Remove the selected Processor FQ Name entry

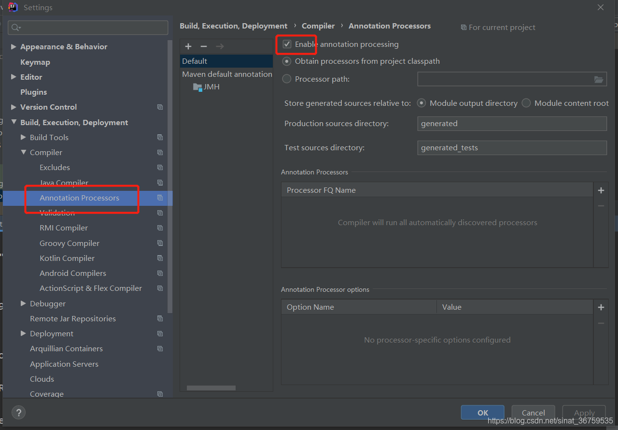(x=601, y=206)
